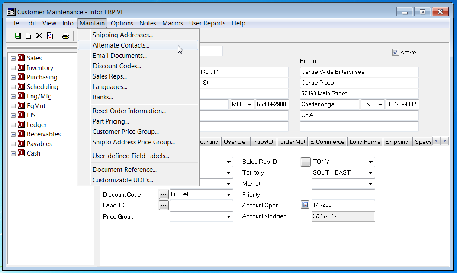
Task: Click the Account Open date field
Action: pyautogui.click(x=343, y=205)
